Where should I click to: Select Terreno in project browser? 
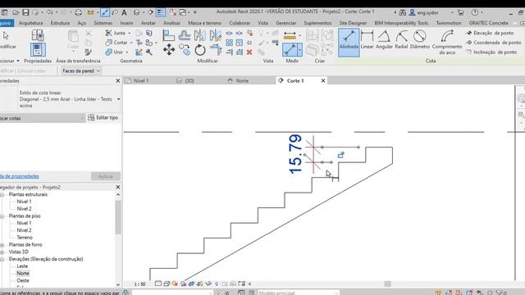(25, 238)
